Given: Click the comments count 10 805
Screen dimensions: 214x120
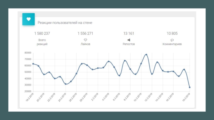Looking at the screenshot, I should pyautogui.click(x=172, y=34).
